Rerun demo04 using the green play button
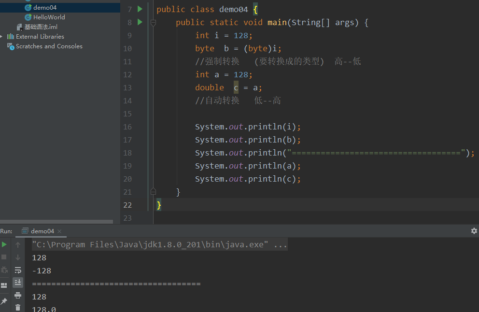Viewport: 479px width, 312px height. click(x=4, y=245)
